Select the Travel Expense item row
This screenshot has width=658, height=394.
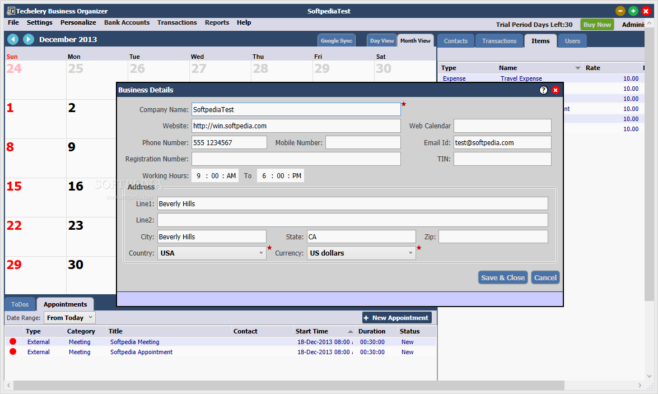pos(542,78)
